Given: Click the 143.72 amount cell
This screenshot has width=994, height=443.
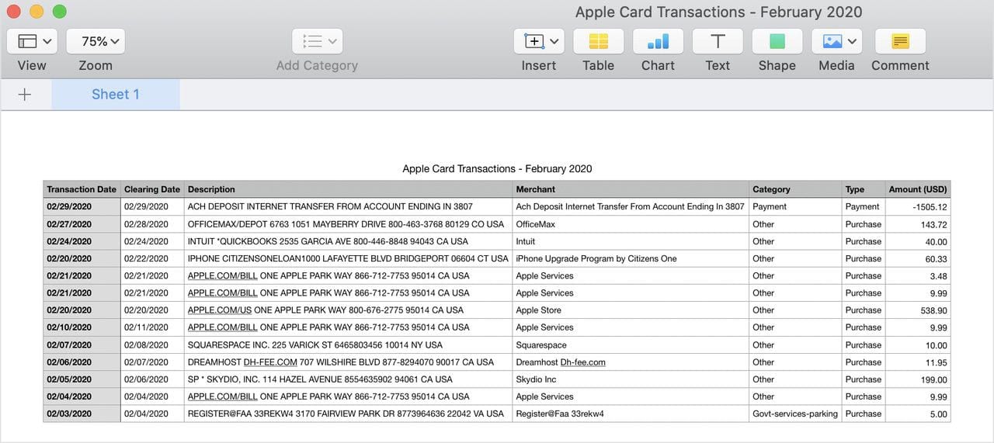Looking at the screenshot, I should pos(918,224).
